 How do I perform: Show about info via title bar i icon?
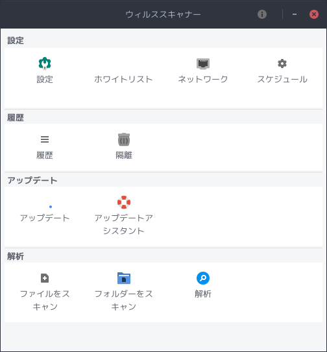tap(262, 14)
